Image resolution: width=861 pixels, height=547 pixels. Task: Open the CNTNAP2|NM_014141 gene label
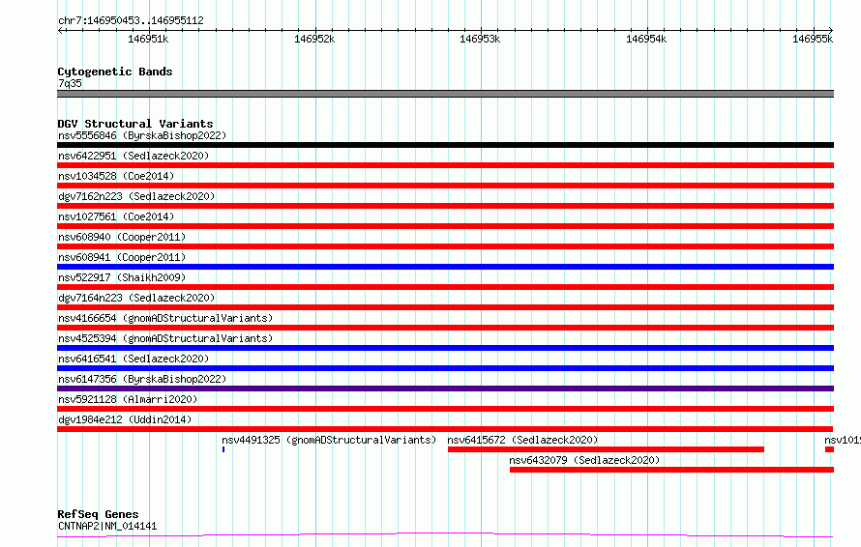[107, 526]
